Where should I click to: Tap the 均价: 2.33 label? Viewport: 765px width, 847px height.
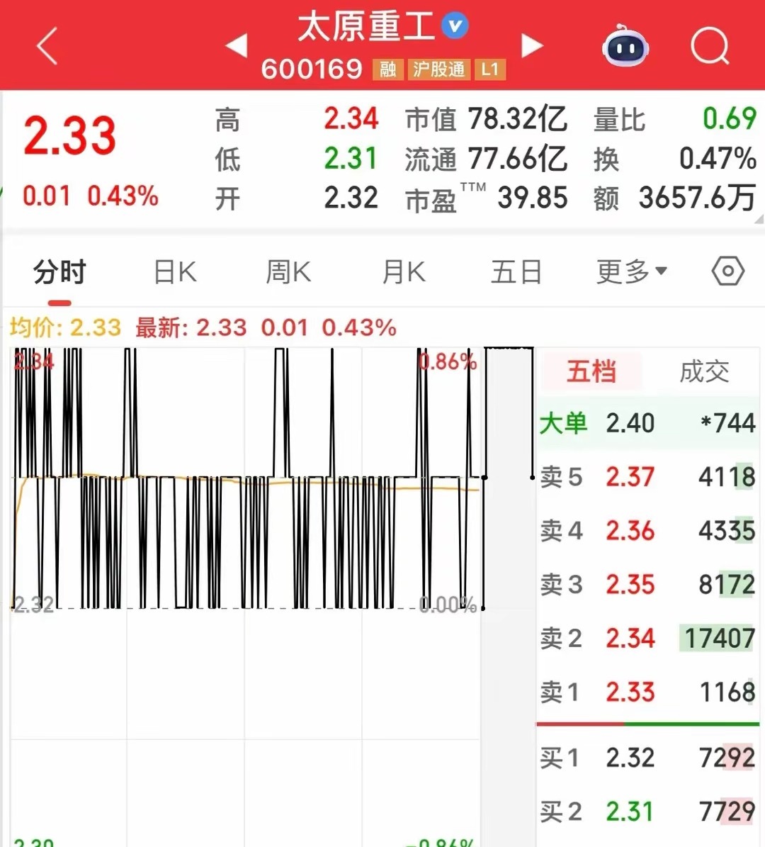pyautogui.click(x=64, y=327)
